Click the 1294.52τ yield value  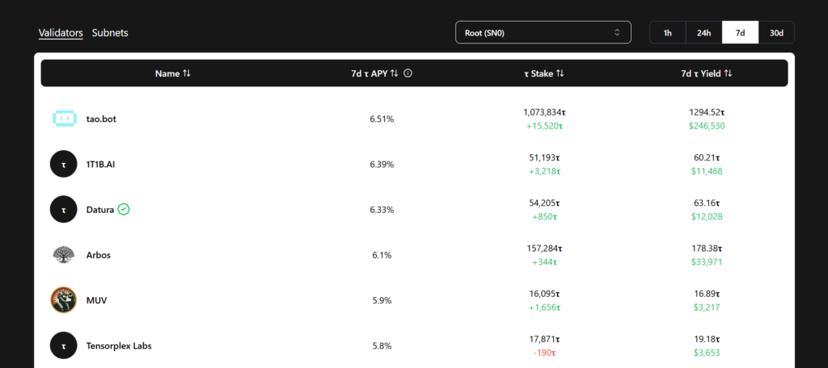pyautogui.click(x=707, y=111)
